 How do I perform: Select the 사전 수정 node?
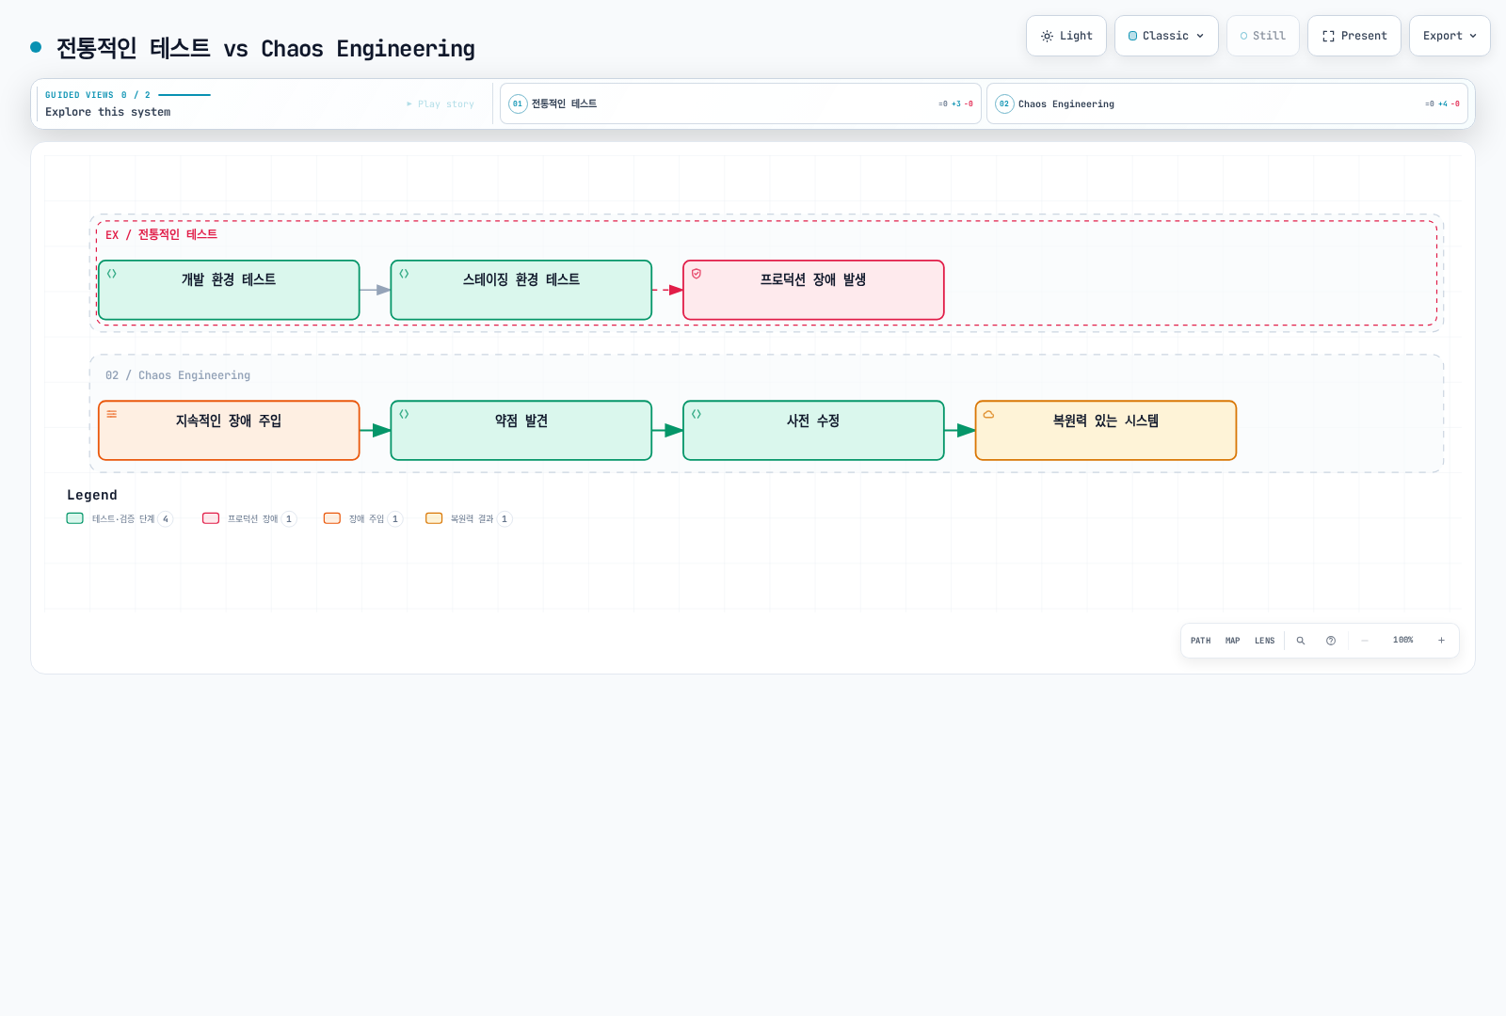pos(813,431)
